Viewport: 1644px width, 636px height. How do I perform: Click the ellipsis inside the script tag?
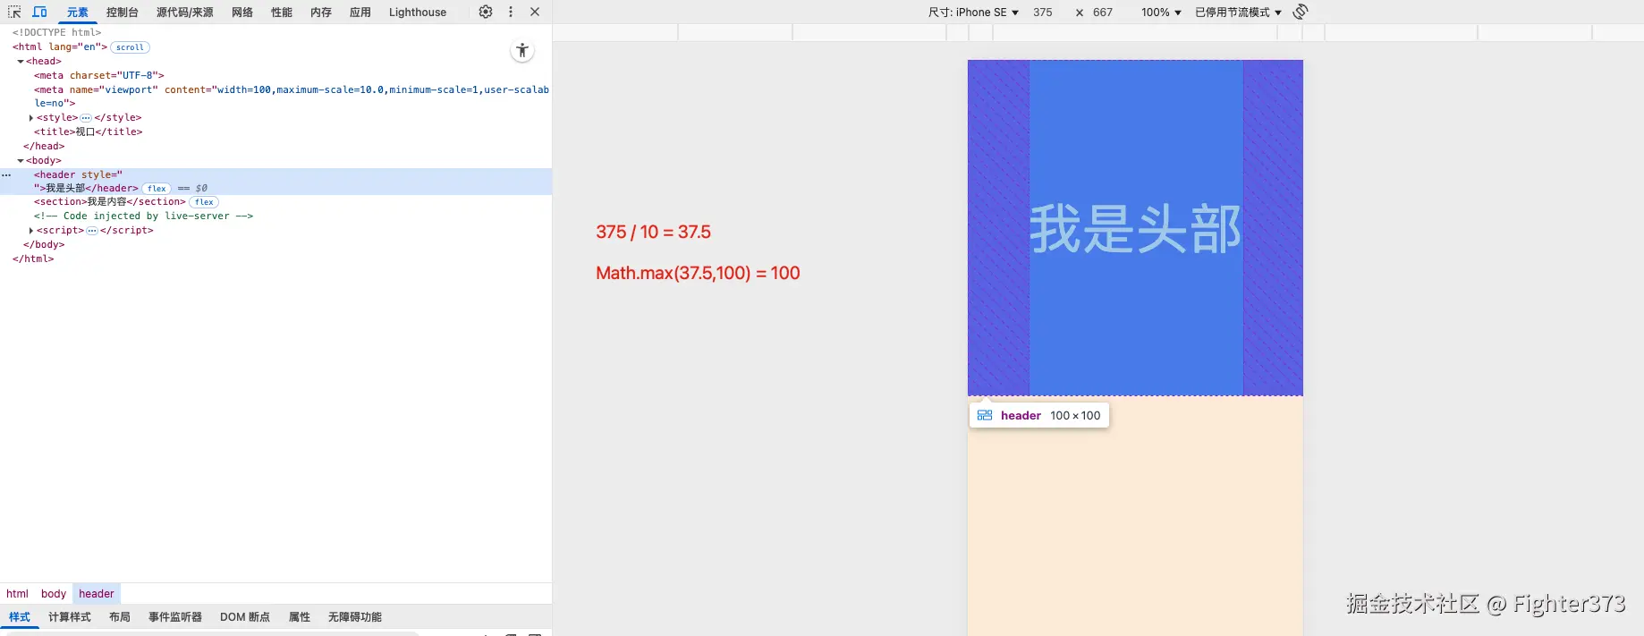click(x=92, y=231)
